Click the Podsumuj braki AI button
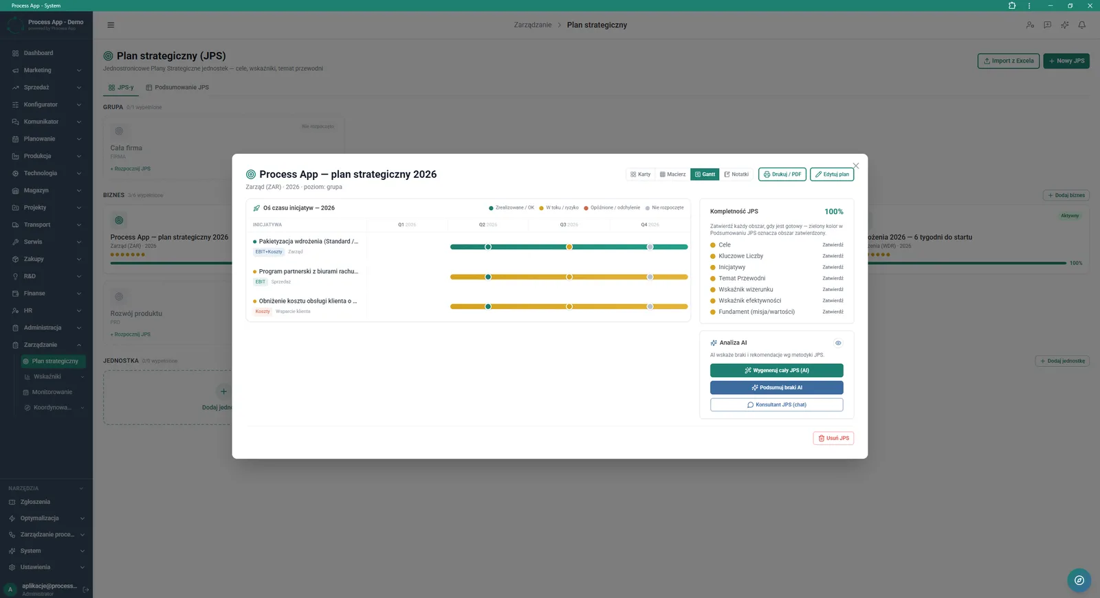Screen dimensions: 1100x598 (x=776, y=388)
